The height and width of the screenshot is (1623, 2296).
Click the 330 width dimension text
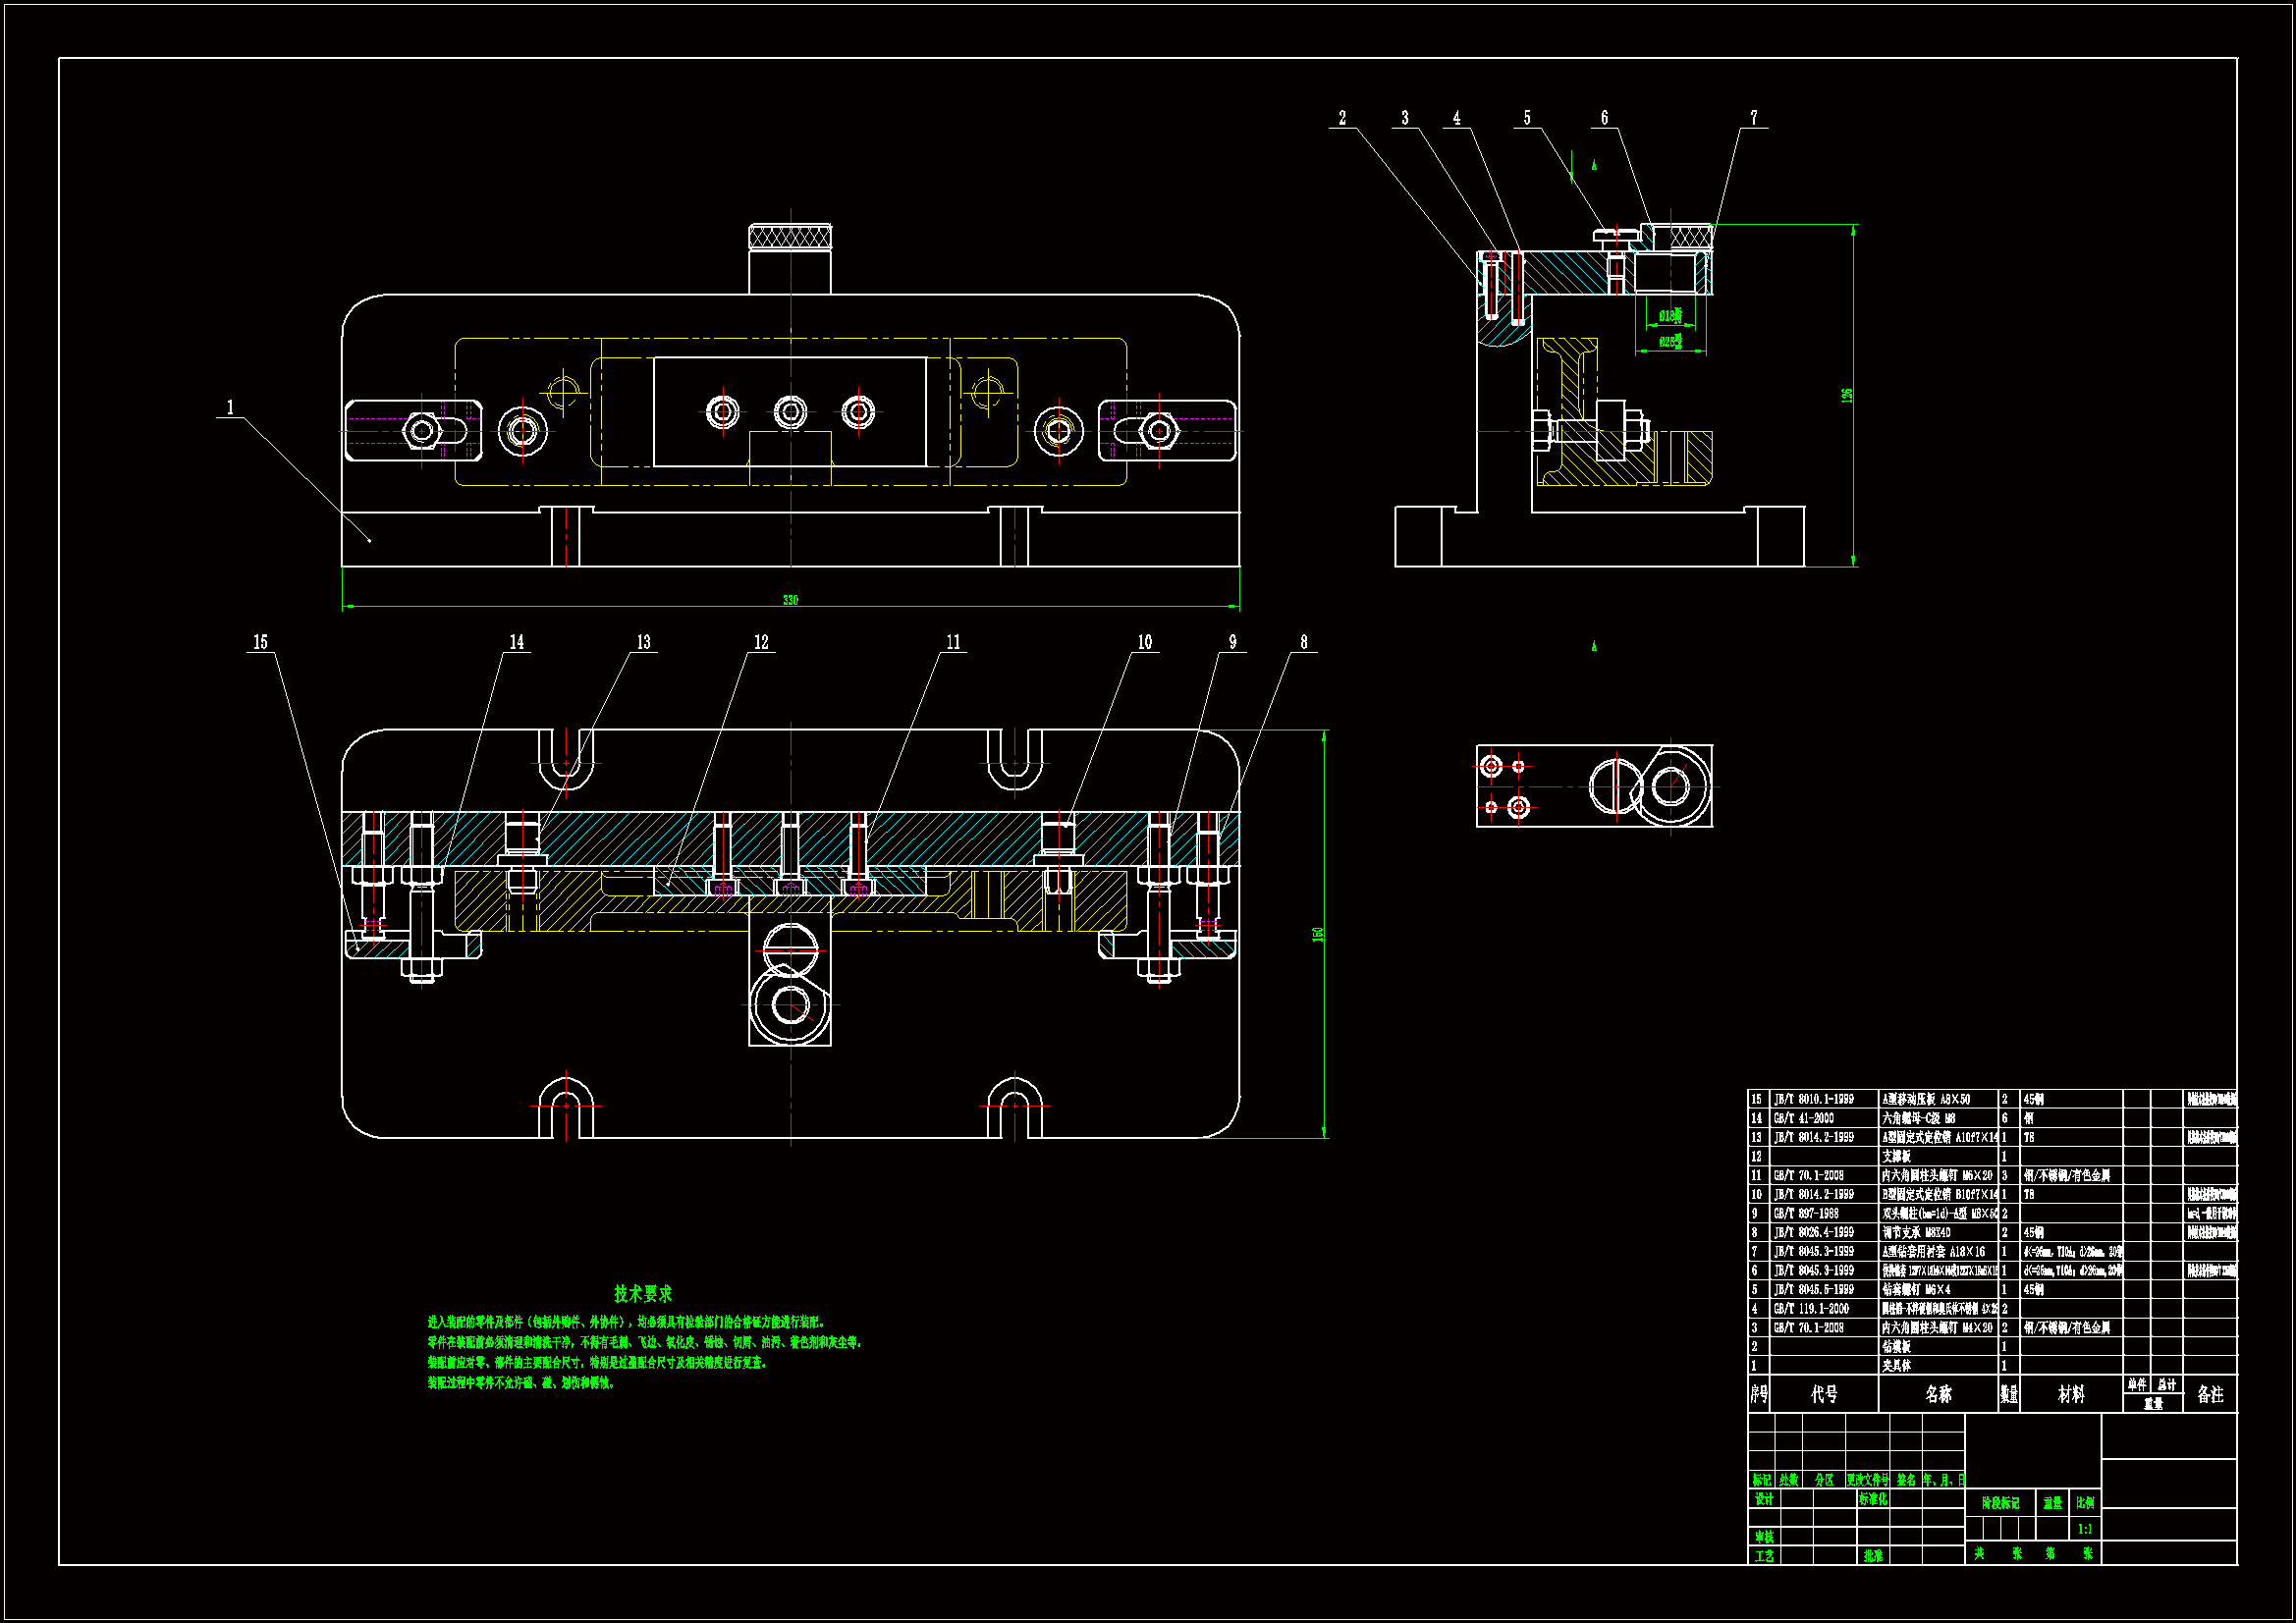click(x=790, y=600)
